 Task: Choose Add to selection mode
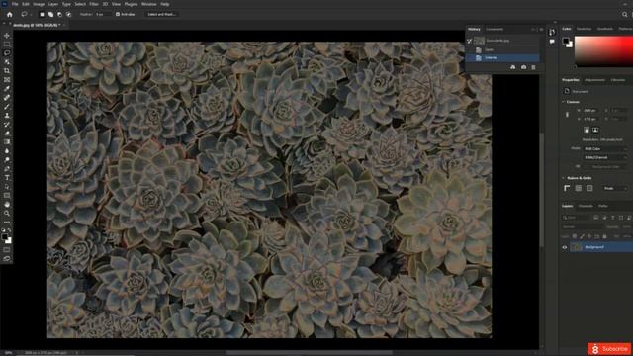click(x=50, y=14)
